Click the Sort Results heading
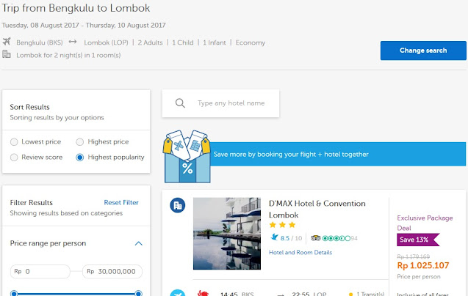Viewport: 468px width, 296px height. click(x=30, y=107)
